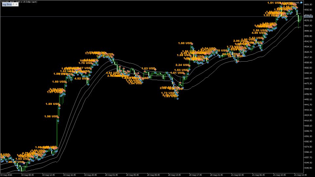Select the chart tab ending in "Beac"
The width and height of the screenshot is (315, 177).
(x=7, y=4)
